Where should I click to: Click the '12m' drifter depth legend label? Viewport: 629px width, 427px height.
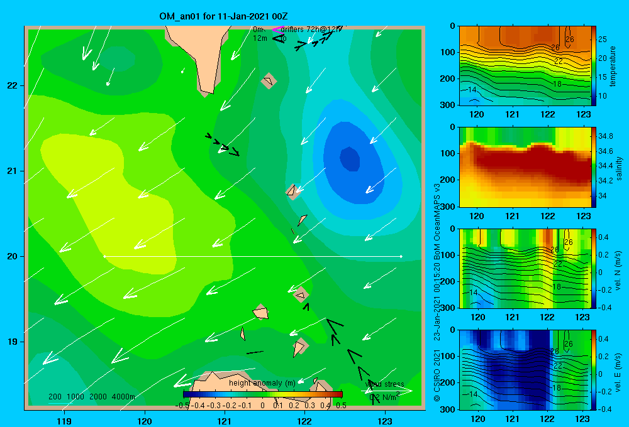pos(260,38)
